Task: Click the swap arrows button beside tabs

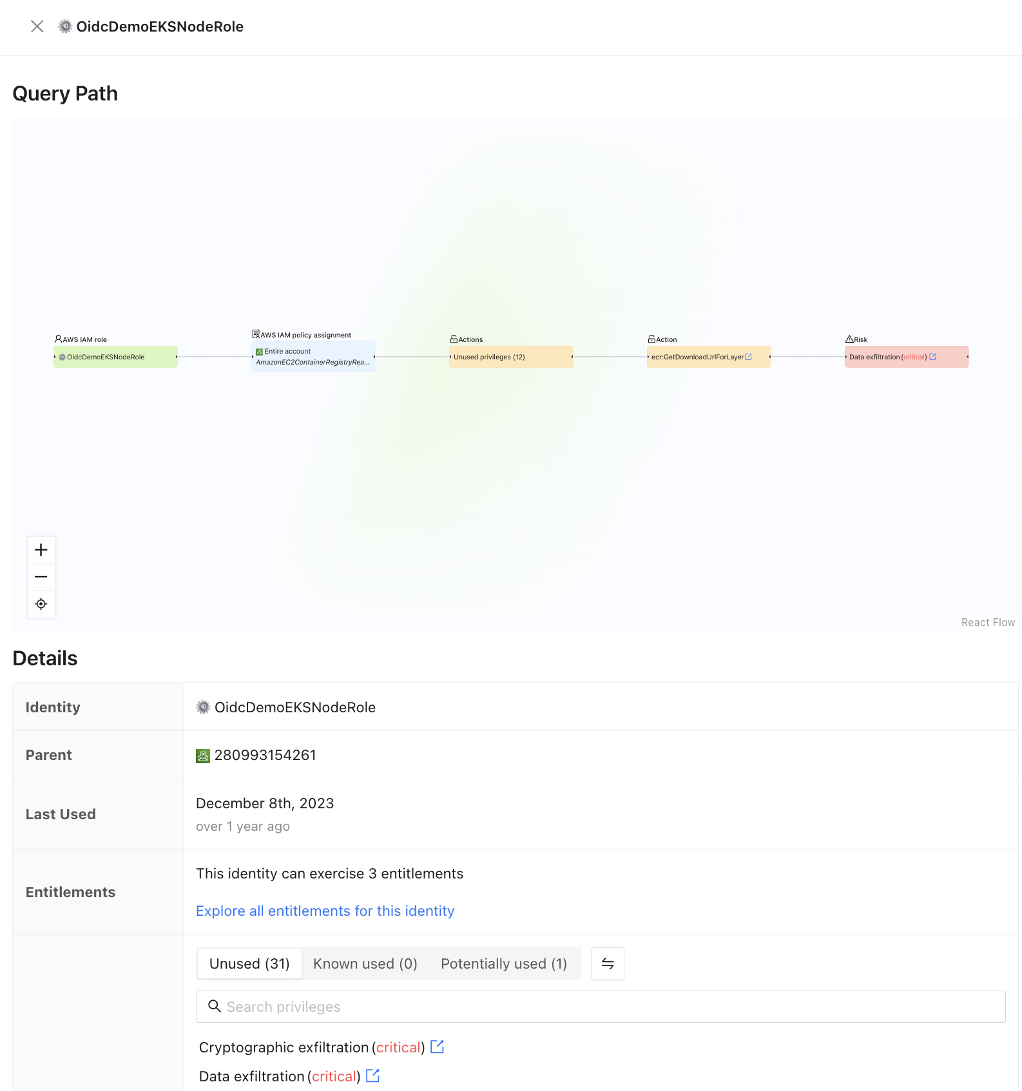Action: point(608,963)
